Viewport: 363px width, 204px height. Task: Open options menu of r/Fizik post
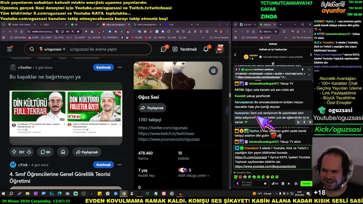(120, 165)
